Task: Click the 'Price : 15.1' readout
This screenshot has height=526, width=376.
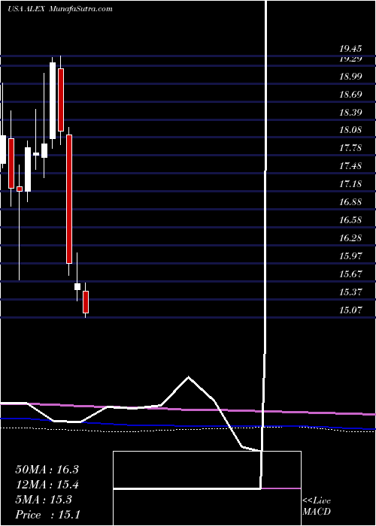Action: (x=47, y=515)
